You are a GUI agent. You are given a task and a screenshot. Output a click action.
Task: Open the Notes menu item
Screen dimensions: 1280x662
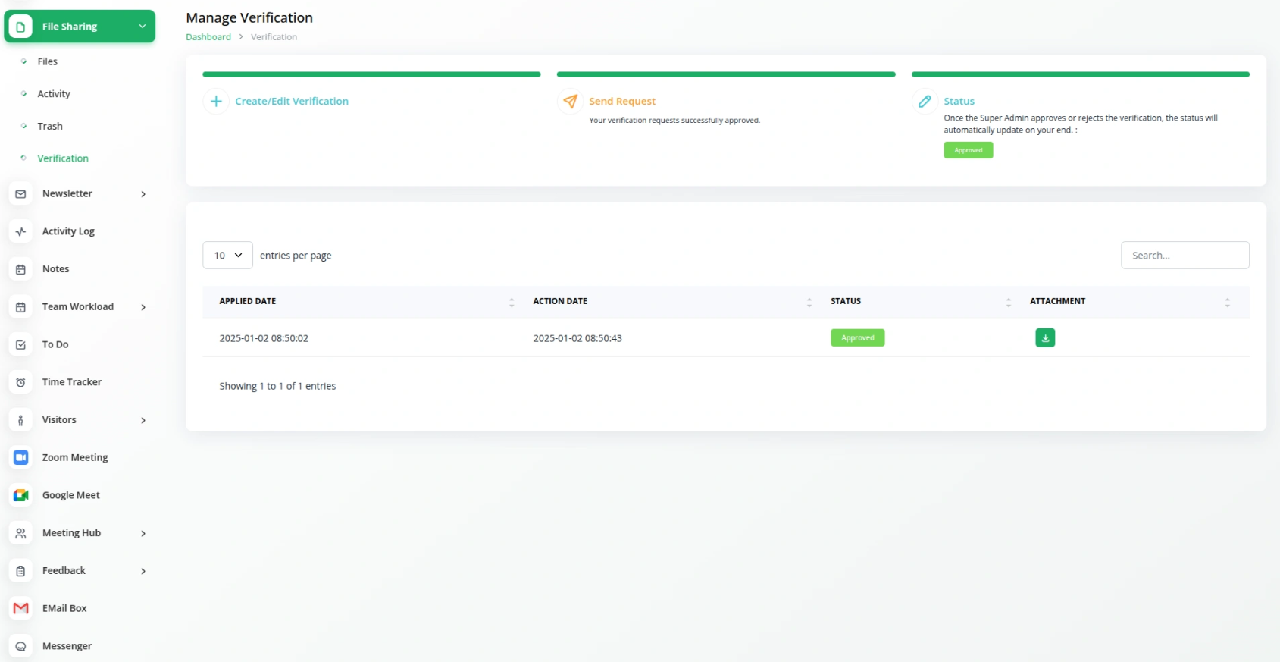click(55, 269)
